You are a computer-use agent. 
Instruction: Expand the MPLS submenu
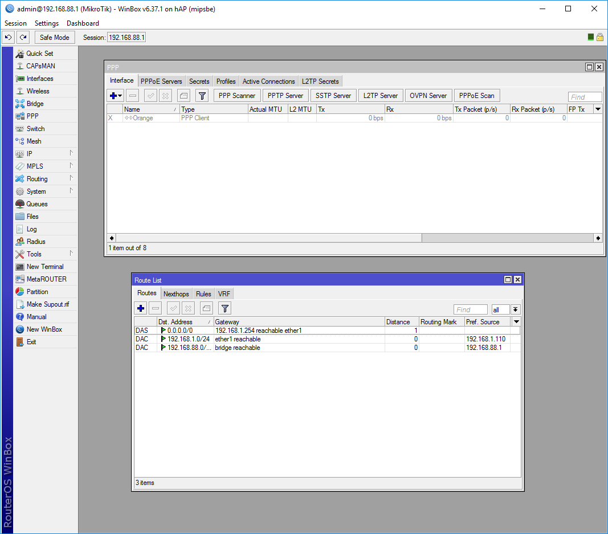pyautogui.click(x=44, y=166)
